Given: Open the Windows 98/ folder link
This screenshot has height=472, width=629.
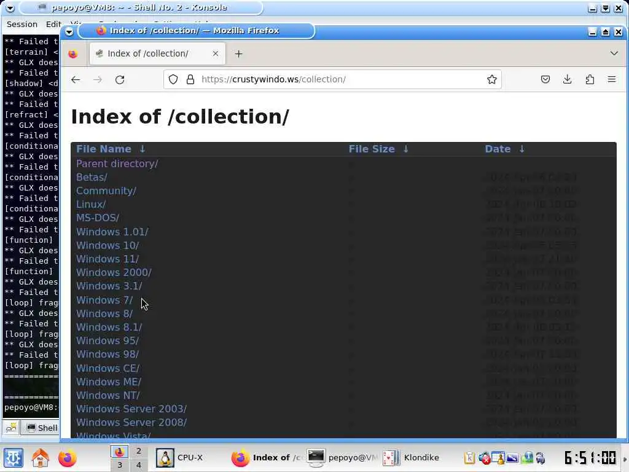Looking at the screenshot, I should pos(107,355).
